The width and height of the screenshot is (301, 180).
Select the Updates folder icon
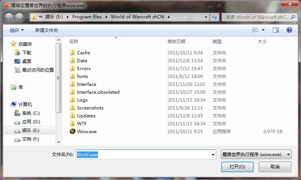pyautogui.click(x=72, y=115)
